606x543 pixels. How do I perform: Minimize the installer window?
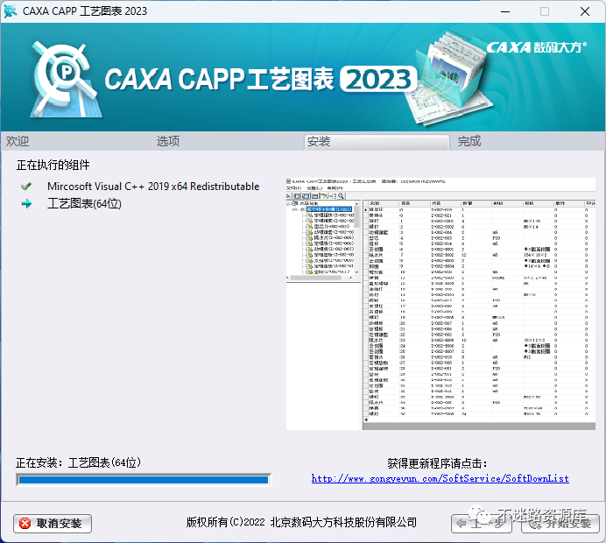point(505,11)
